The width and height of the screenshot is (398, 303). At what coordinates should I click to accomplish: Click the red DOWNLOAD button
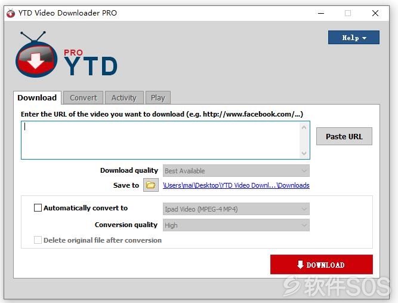click(322, 265)
